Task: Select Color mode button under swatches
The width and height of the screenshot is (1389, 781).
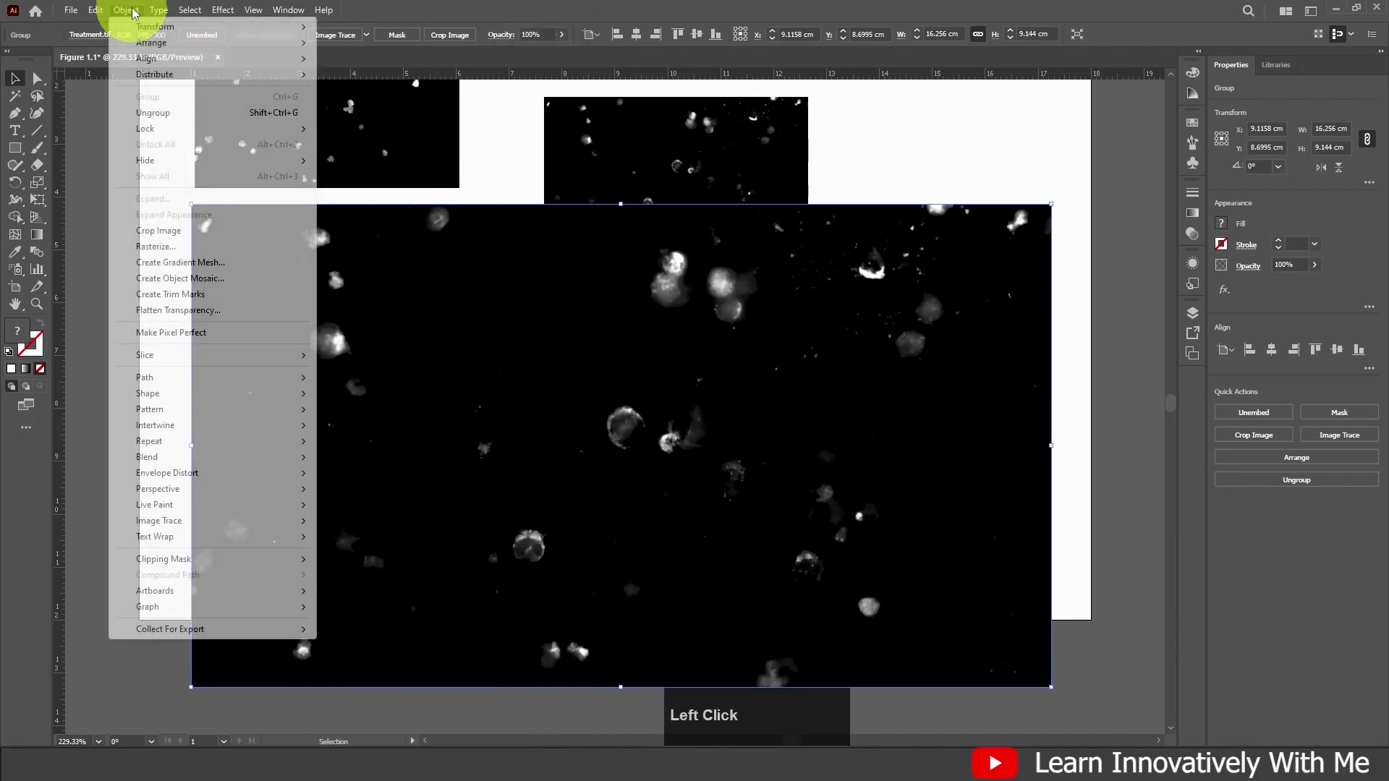Action: point(11,369)
